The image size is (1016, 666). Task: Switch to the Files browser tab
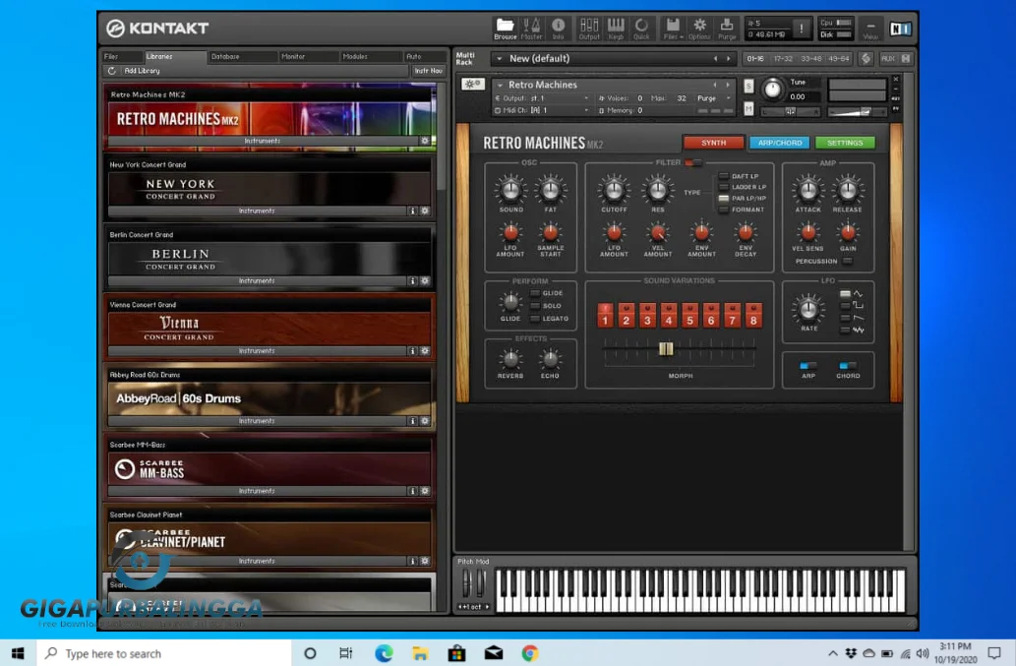(121, 56)
